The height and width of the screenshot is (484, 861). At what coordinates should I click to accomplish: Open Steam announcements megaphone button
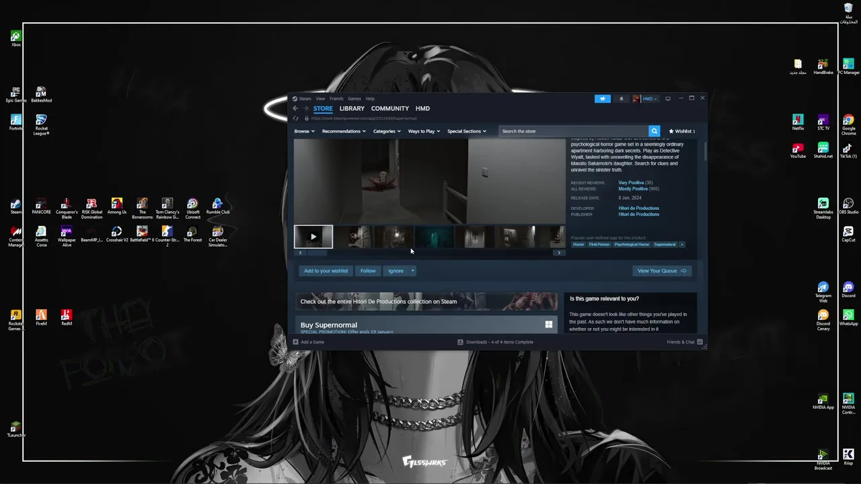tap(603, 99)
